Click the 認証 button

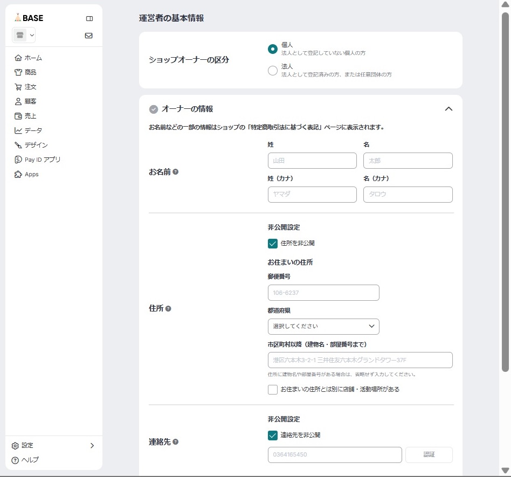[x=429, y=455]
